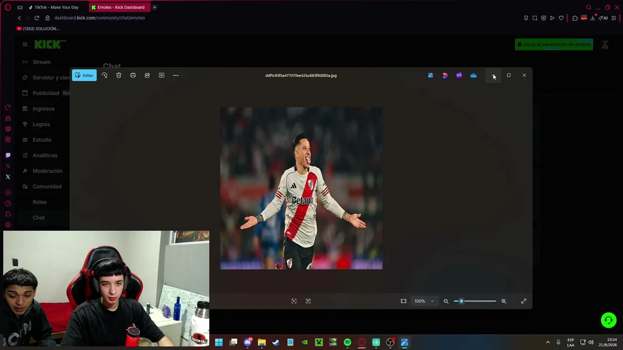
Task: Click Inicia la transmisión en directo button
Action: (x=554, y=44)
